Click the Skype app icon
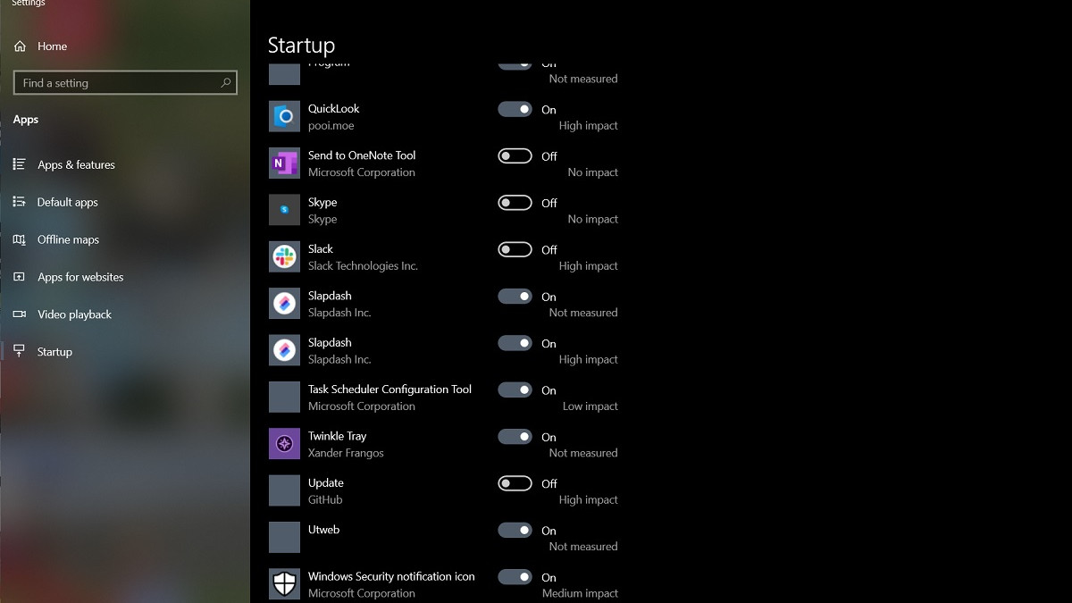Viewport: 1072px width, 603px height. (284, 210)
